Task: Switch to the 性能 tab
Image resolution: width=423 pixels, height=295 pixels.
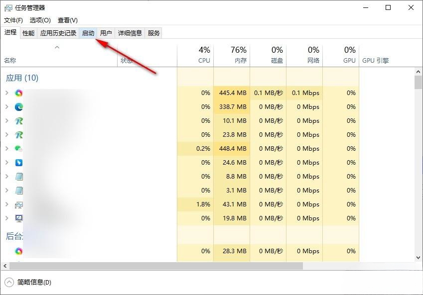Action: point(28,33)
